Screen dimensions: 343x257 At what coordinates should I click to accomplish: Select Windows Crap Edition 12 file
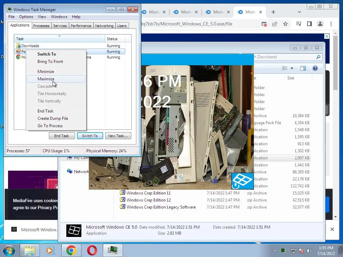[x=148, y=200]
